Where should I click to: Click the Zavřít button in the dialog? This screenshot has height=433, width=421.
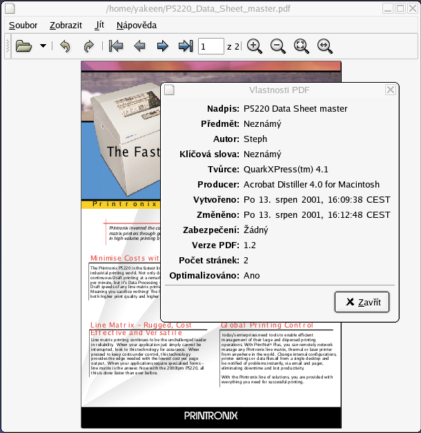[362, 302]
